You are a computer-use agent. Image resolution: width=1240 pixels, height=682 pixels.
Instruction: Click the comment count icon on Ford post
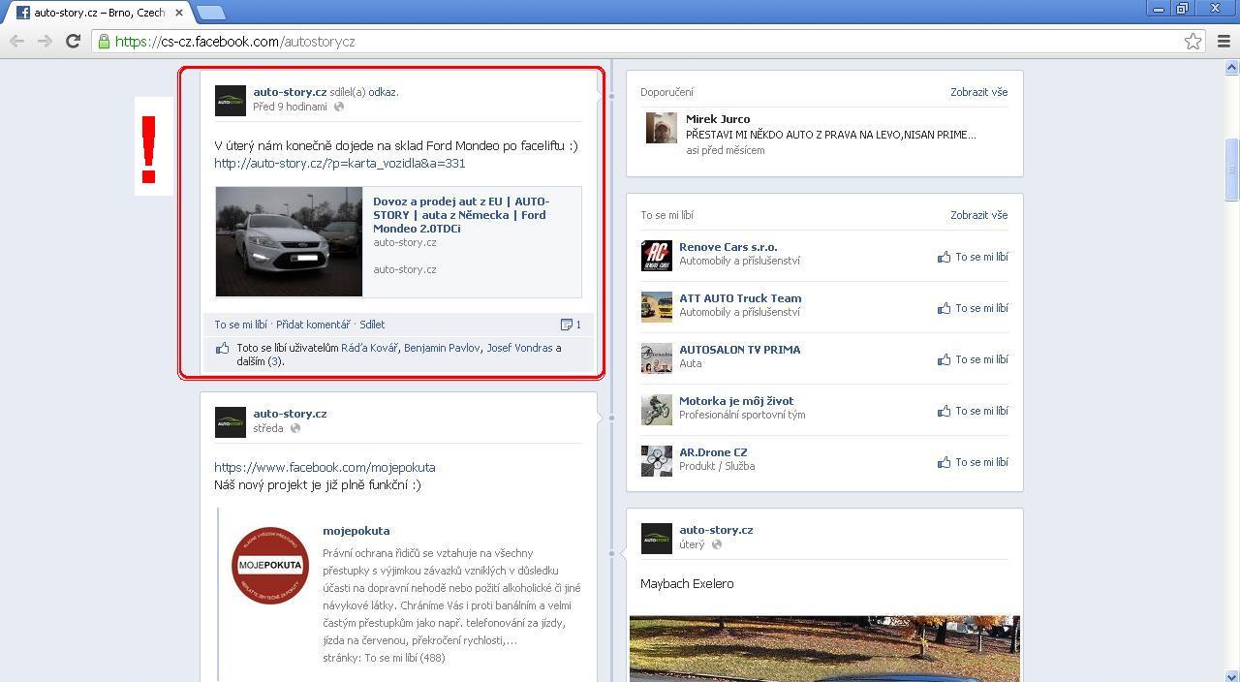(568, 325)
